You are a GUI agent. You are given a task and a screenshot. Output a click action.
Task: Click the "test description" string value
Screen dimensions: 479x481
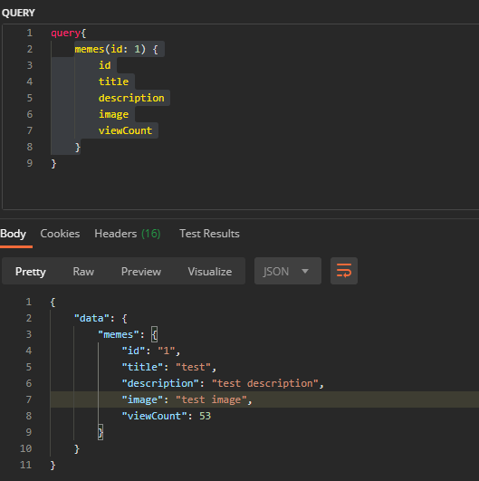pos(265,383)
